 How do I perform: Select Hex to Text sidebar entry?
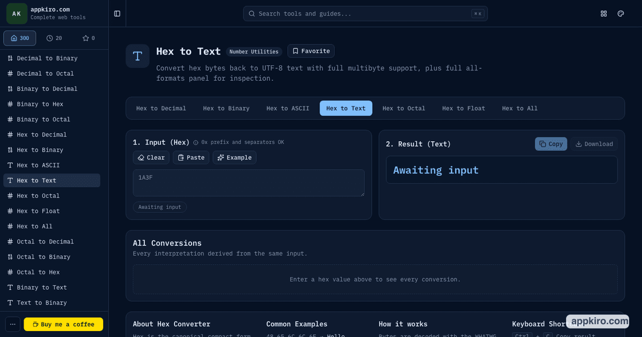[x=52, y=180]
